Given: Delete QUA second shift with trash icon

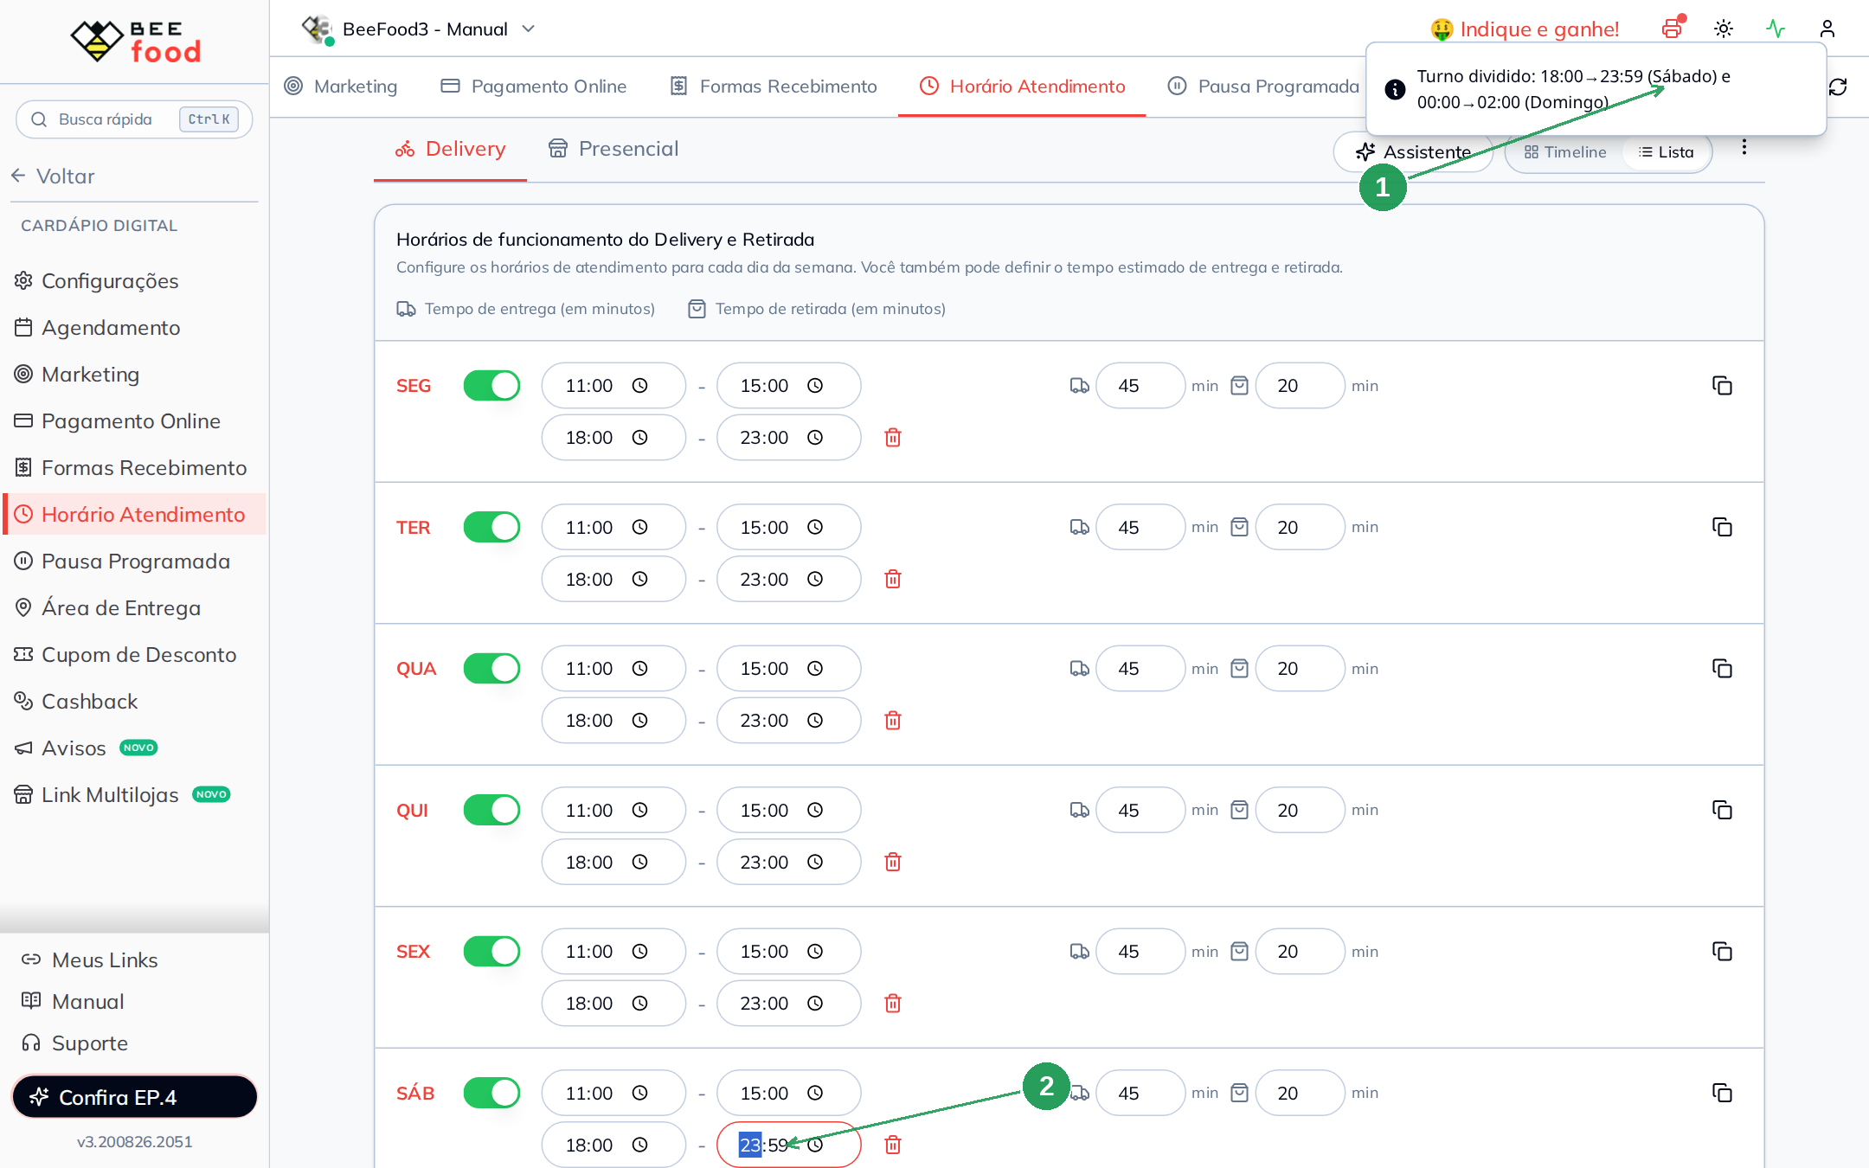Looking at the screenshot, I should point(893,721).
